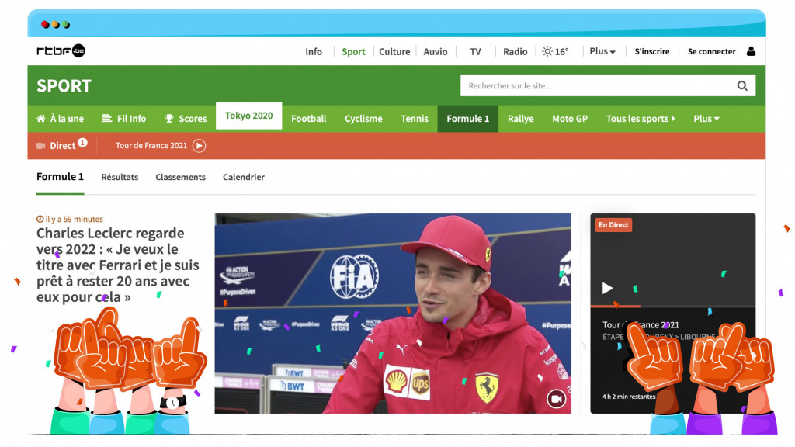
Task: Open the Fil Info tab
Action: coord(124,119)
